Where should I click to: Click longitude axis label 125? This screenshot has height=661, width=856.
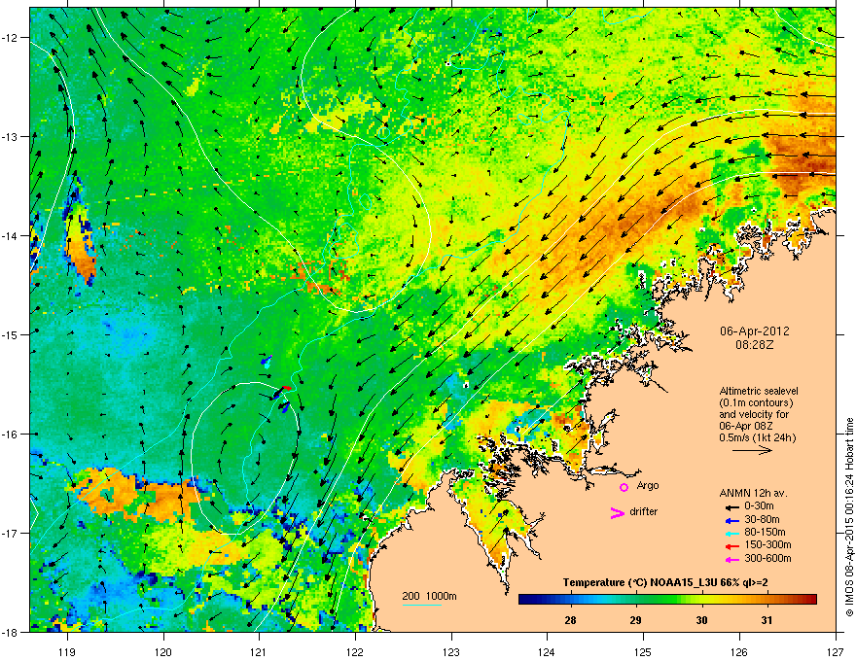click(x=643, y=652)
